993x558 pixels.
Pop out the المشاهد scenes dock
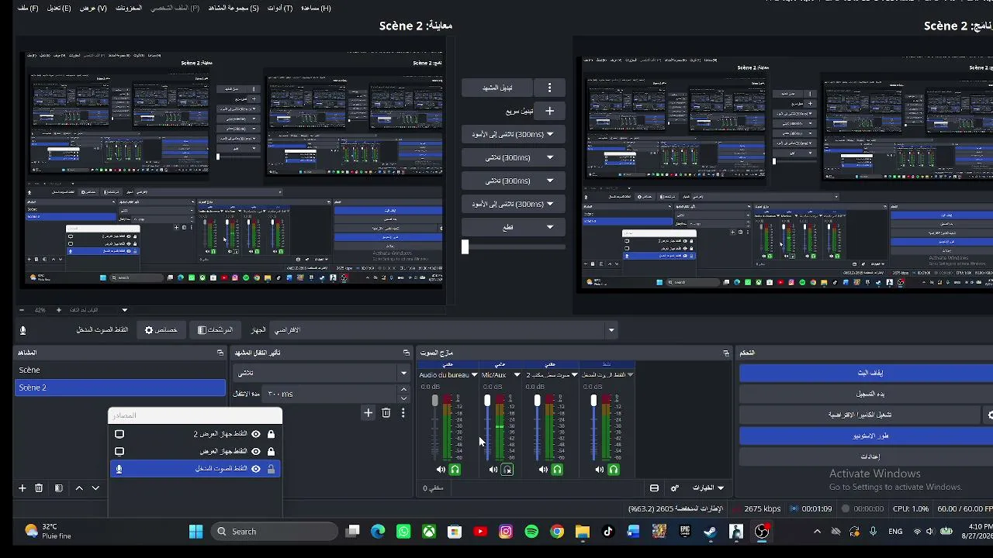point(220,353)
